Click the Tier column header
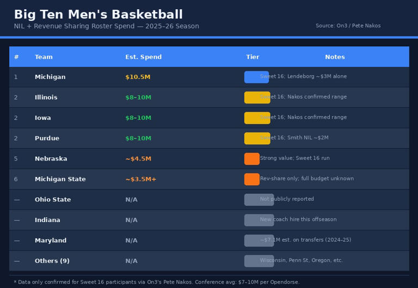This screenshot has height=288, width=418. coord(252,57)
